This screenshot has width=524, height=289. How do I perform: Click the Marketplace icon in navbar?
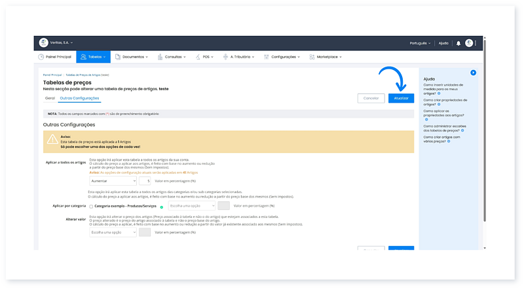click(x=312, y=57)
